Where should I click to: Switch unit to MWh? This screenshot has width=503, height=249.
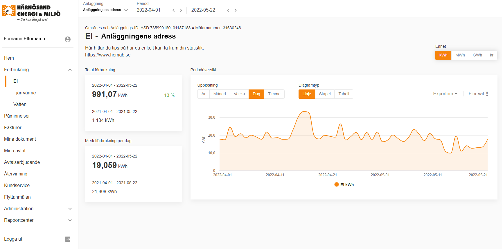460,55
